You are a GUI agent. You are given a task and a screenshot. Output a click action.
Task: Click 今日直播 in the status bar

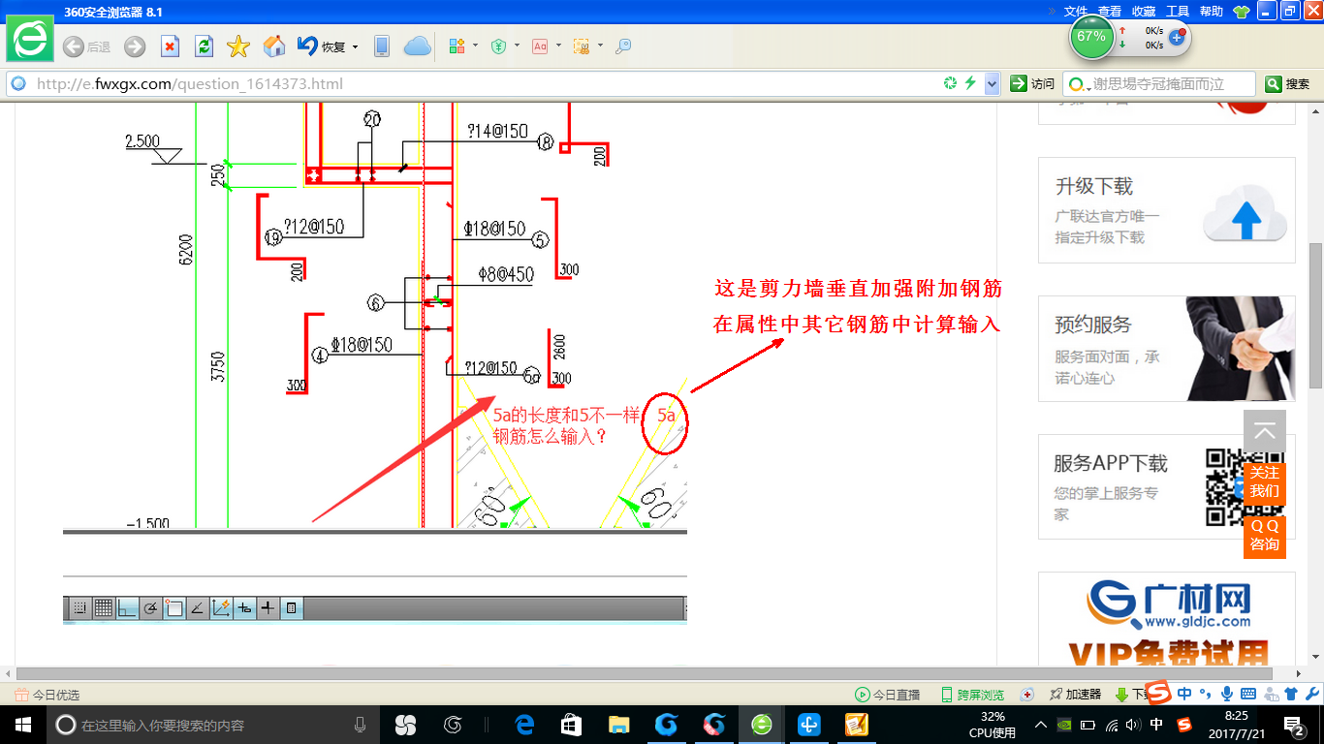[887, 695]
